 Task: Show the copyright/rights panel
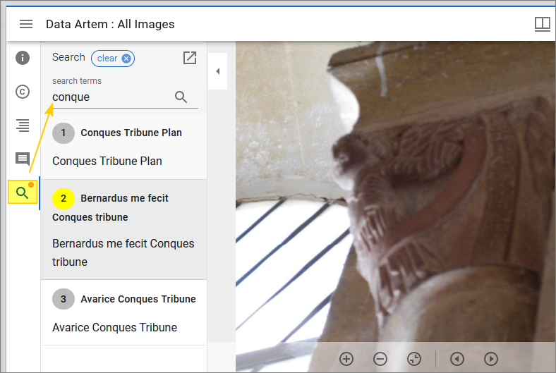(x=23, y=92)
